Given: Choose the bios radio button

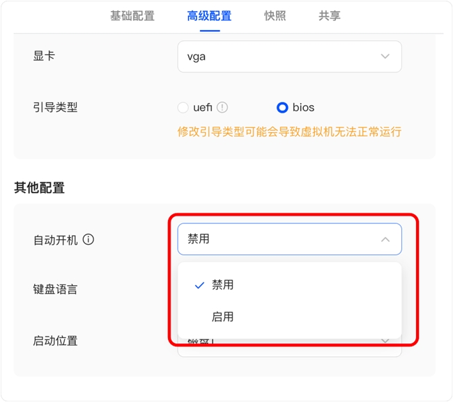Looking at the screenshot, I should [x=282, y=108].
